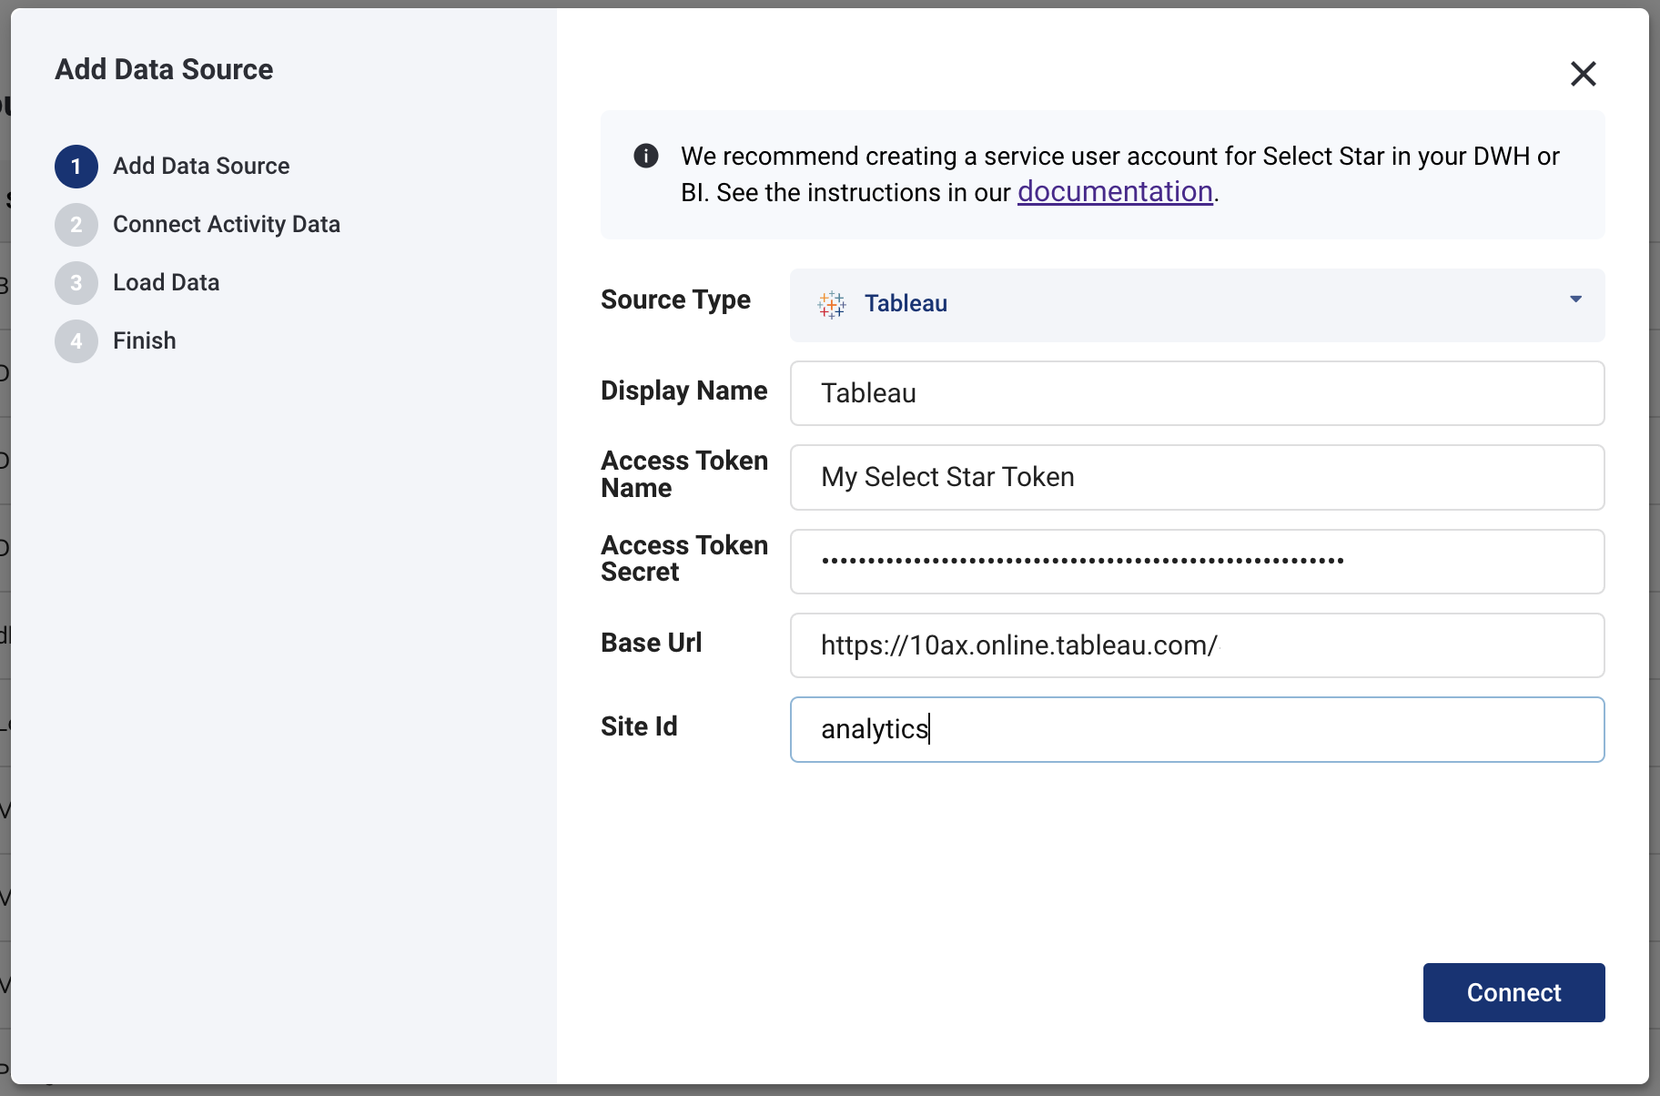Click the Base Url text field

1196,645
